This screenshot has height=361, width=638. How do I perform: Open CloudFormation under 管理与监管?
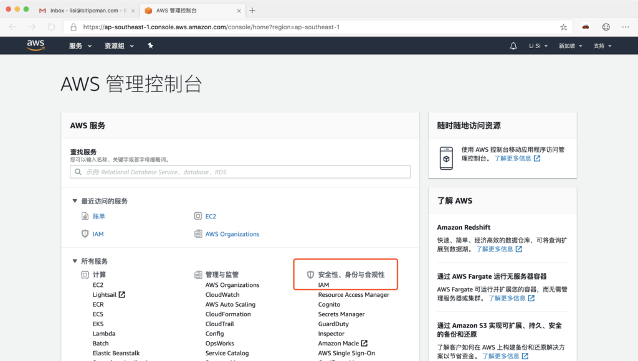(x=228, y=314)
